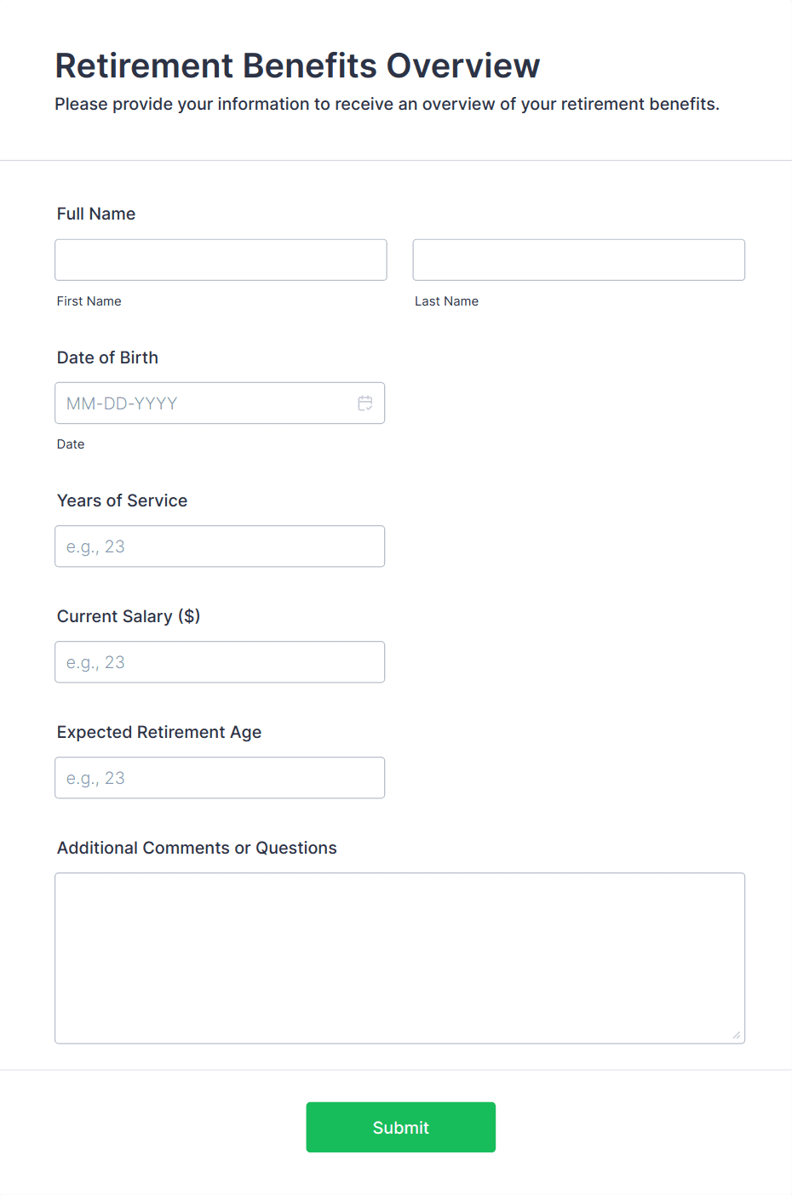Click the "First Name" sublabel text
Screen dimensions: 792x1195
pyautogui.click(x=89, y=301)
